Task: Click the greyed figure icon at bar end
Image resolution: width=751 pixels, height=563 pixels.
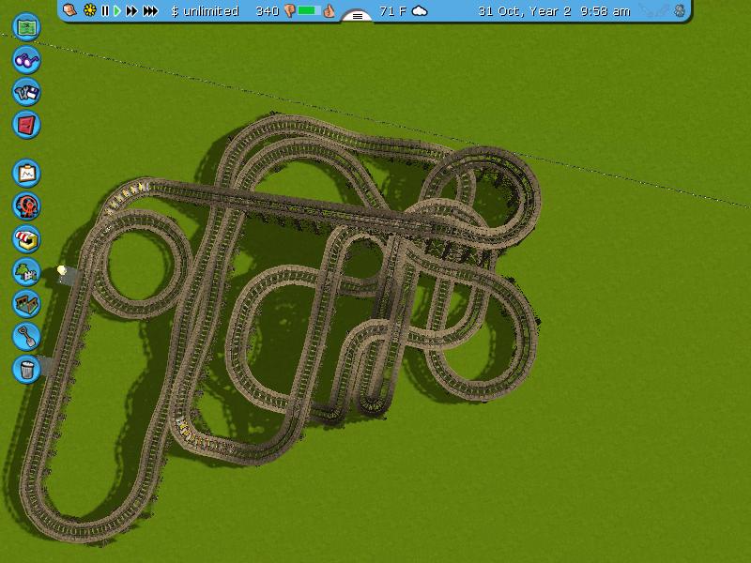Action: 680,11
